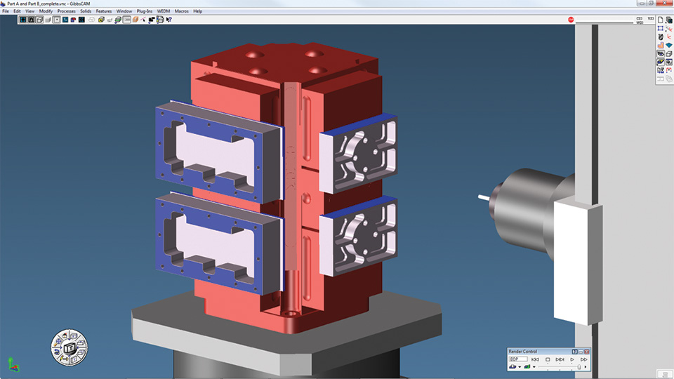Click the Coordinate System icon in the palette
Screen dimensions: 674x379
coord(670,36)
